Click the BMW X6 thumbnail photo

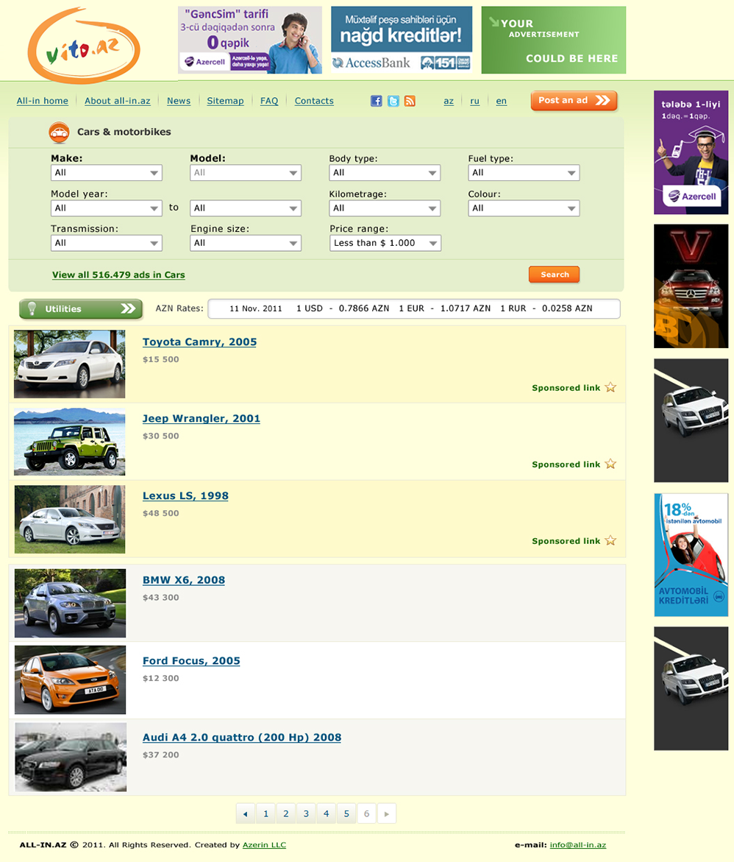click(70, 603)
